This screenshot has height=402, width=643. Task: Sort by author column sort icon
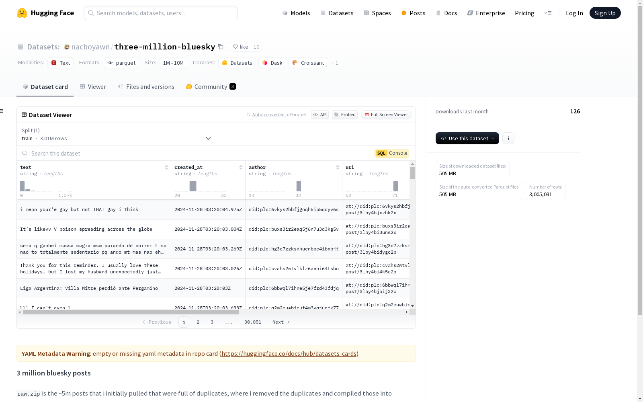(338, 167)
